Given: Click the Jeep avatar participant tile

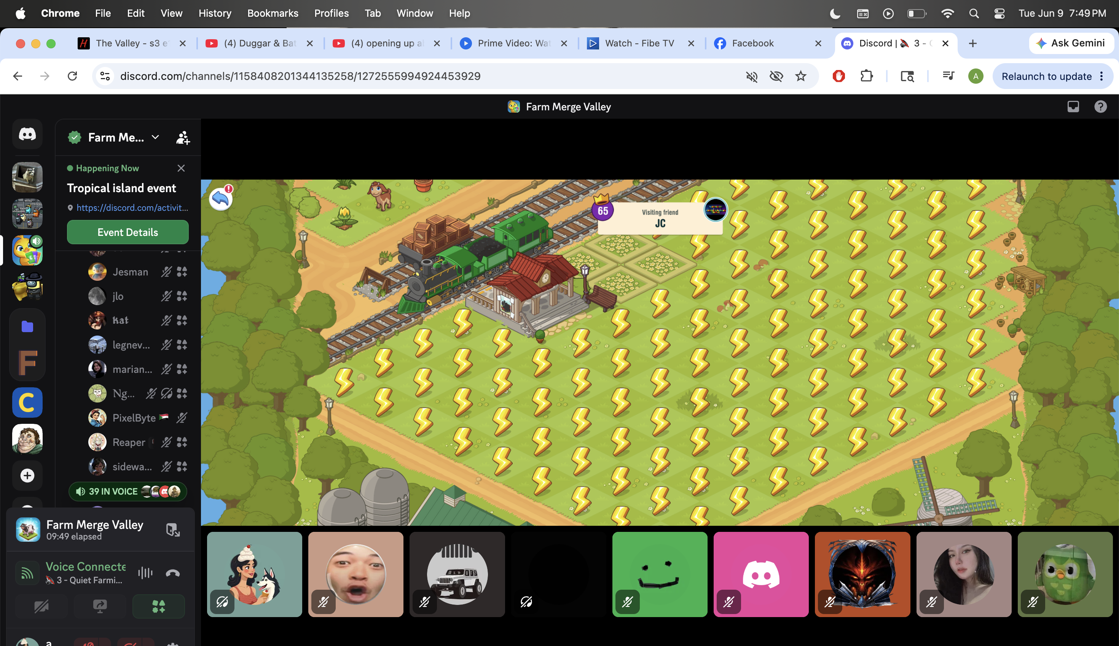Looking at the screenshot, I should pos(457,574).
